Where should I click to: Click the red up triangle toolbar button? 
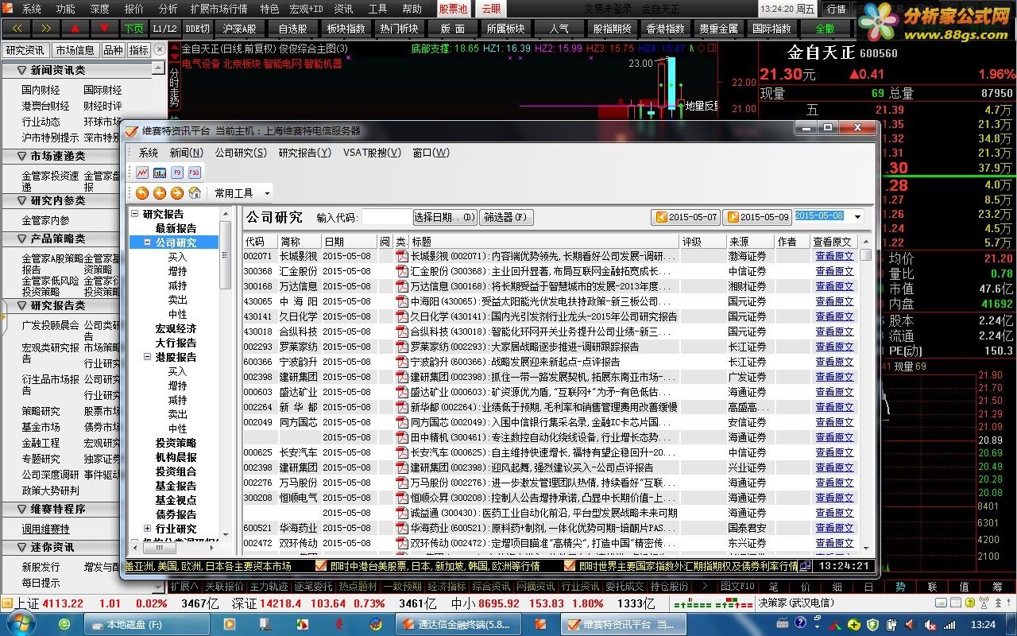(75, 28)
